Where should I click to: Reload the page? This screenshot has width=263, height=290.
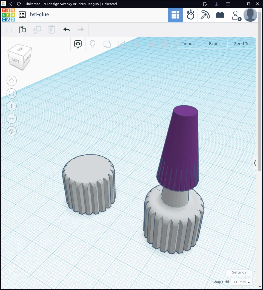pyautogui.click(x=19, y=4)
